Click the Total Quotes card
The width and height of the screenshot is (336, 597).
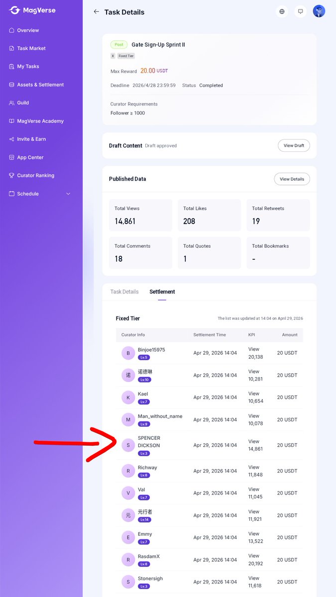pyautogui.click(x=209, y=253)
